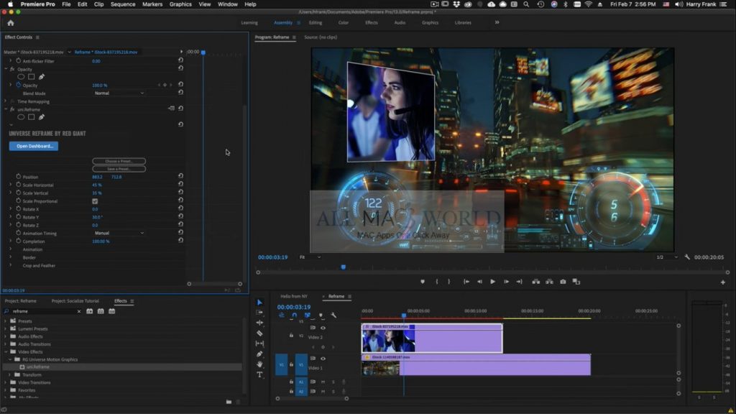The image size is (736, 414).
Task: Click Save a Preset button
Action: tap(119, 168)
